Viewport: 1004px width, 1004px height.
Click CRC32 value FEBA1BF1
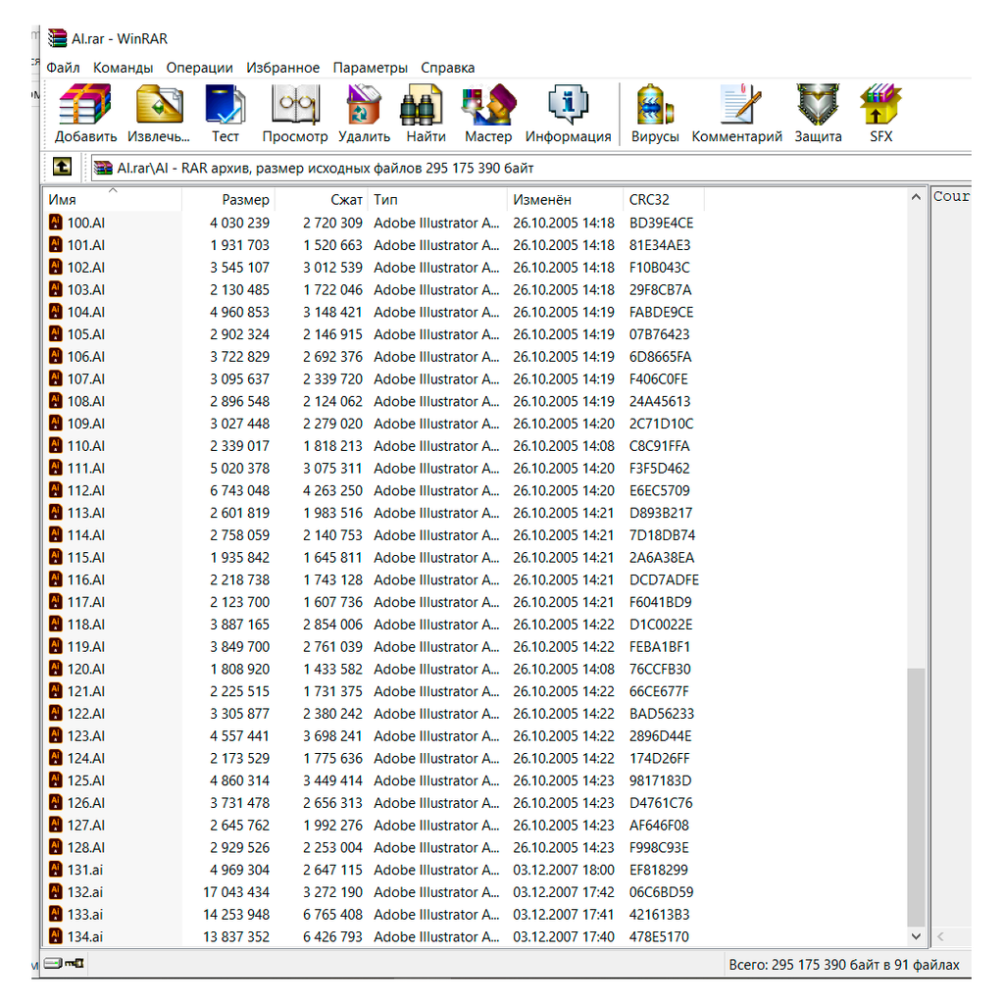tap(660, 647)
